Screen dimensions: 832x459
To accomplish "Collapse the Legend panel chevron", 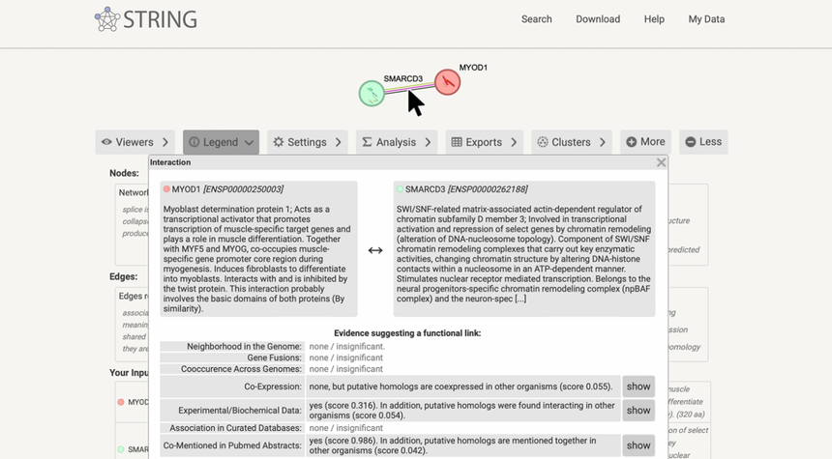I will (250, 142).
